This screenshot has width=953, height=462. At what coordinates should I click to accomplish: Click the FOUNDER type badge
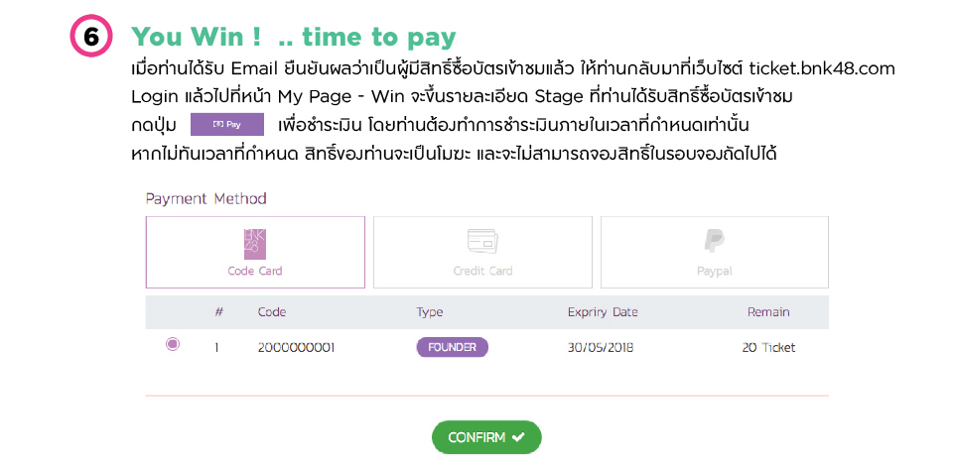452,347
